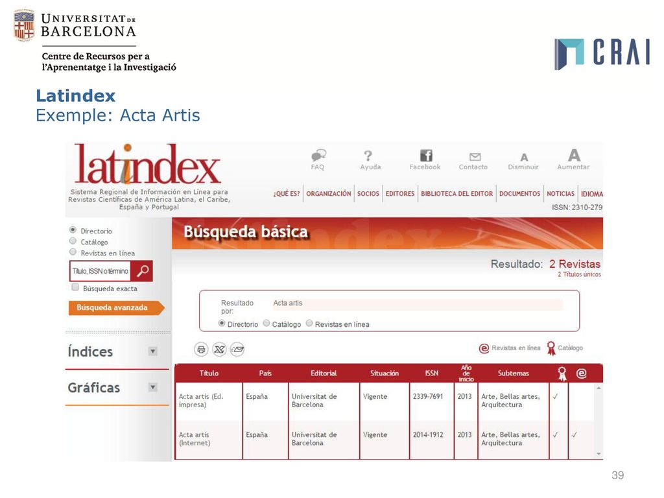This screenshot has height=498, width=664.
Task: Click the '2 Revistas' result count
Action: click(575, 264)
